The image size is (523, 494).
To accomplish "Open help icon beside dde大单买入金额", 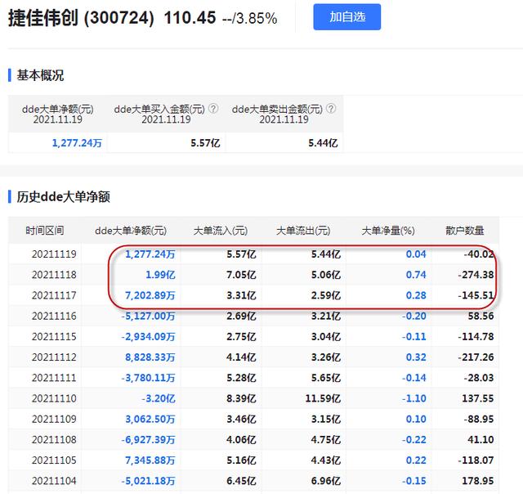I will (213, 108).
